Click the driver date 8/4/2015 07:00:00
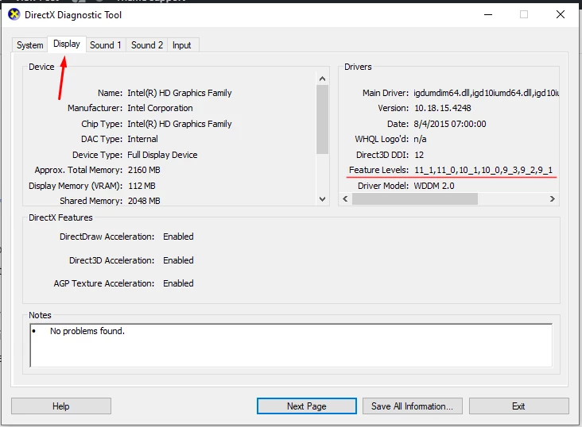This screenshot has width=582, height=427. pyautogui.click(x=450, y=124)
